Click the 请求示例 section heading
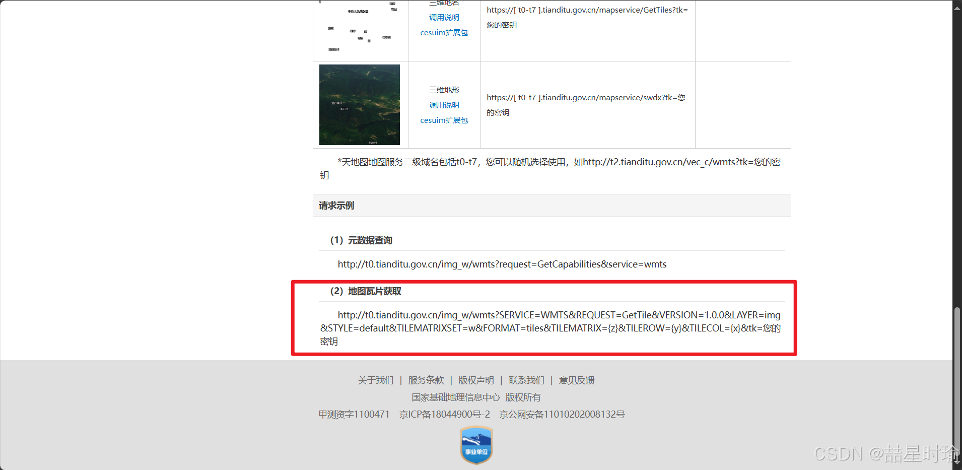Screen dimensions: 962x470 (336, 206)
